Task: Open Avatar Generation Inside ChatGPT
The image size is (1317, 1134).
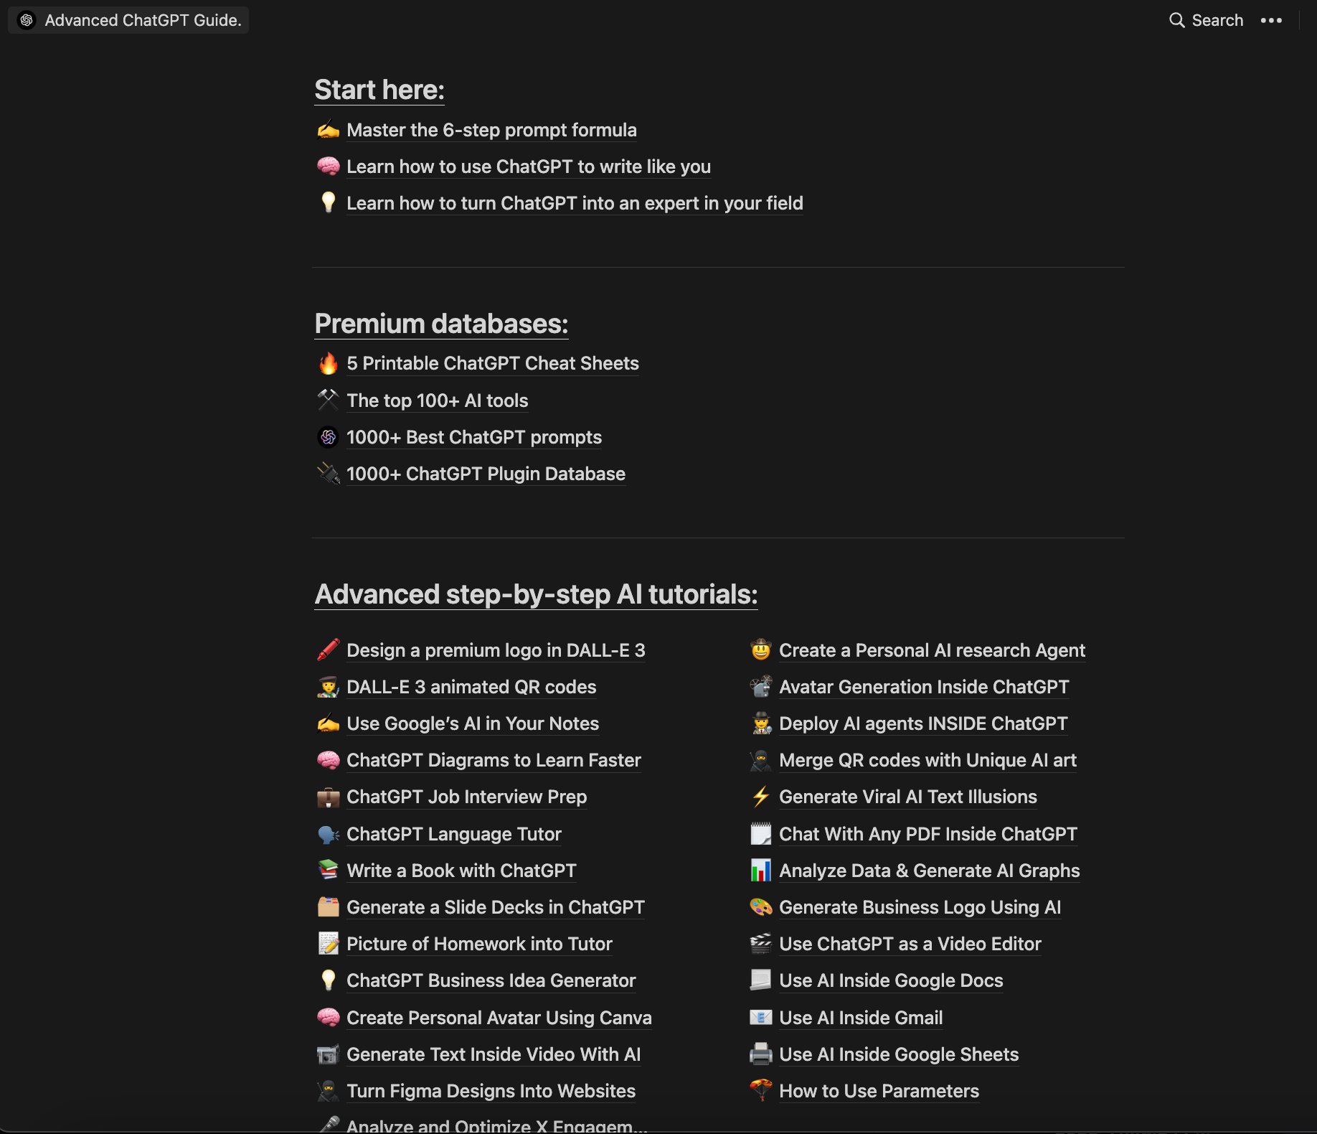Action: point(924,687)
